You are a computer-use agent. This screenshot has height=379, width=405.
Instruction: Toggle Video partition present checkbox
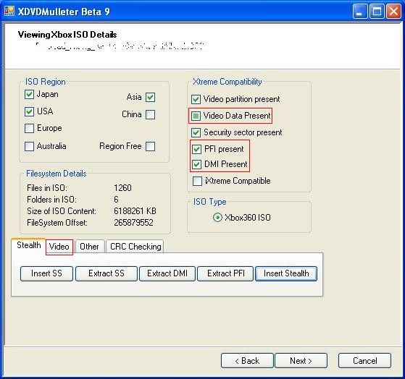tap(196, 99)
